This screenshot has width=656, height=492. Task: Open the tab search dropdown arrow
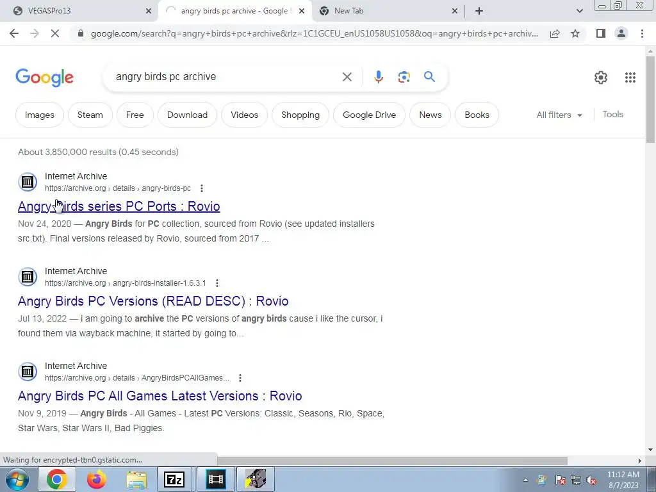click(579, 11)
